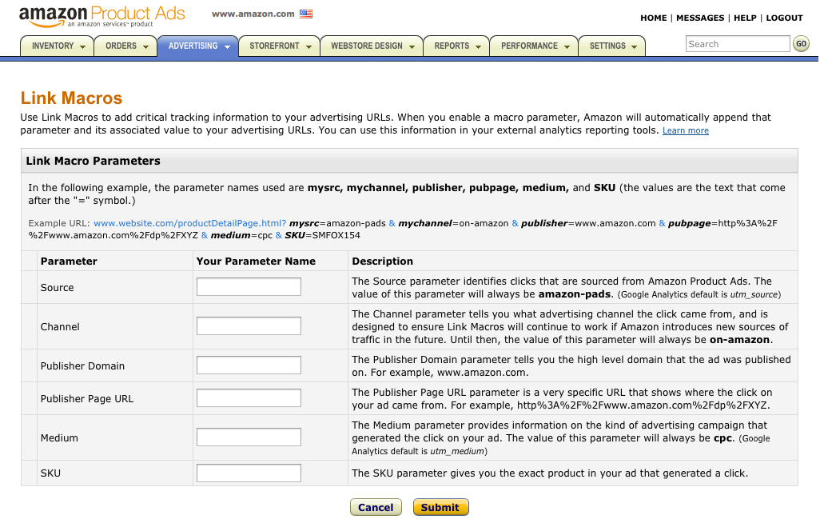Image resolution: width=820 pixels, height=531 pixels.
Task: Click the Source parameter name field
Action: tap(248, 286)
